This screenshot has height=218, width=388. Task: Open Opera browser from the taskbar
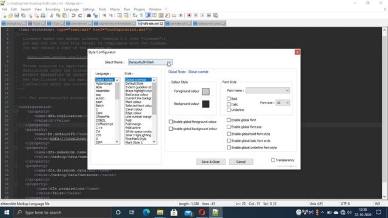pyautogui.click(x=202, y=213)
